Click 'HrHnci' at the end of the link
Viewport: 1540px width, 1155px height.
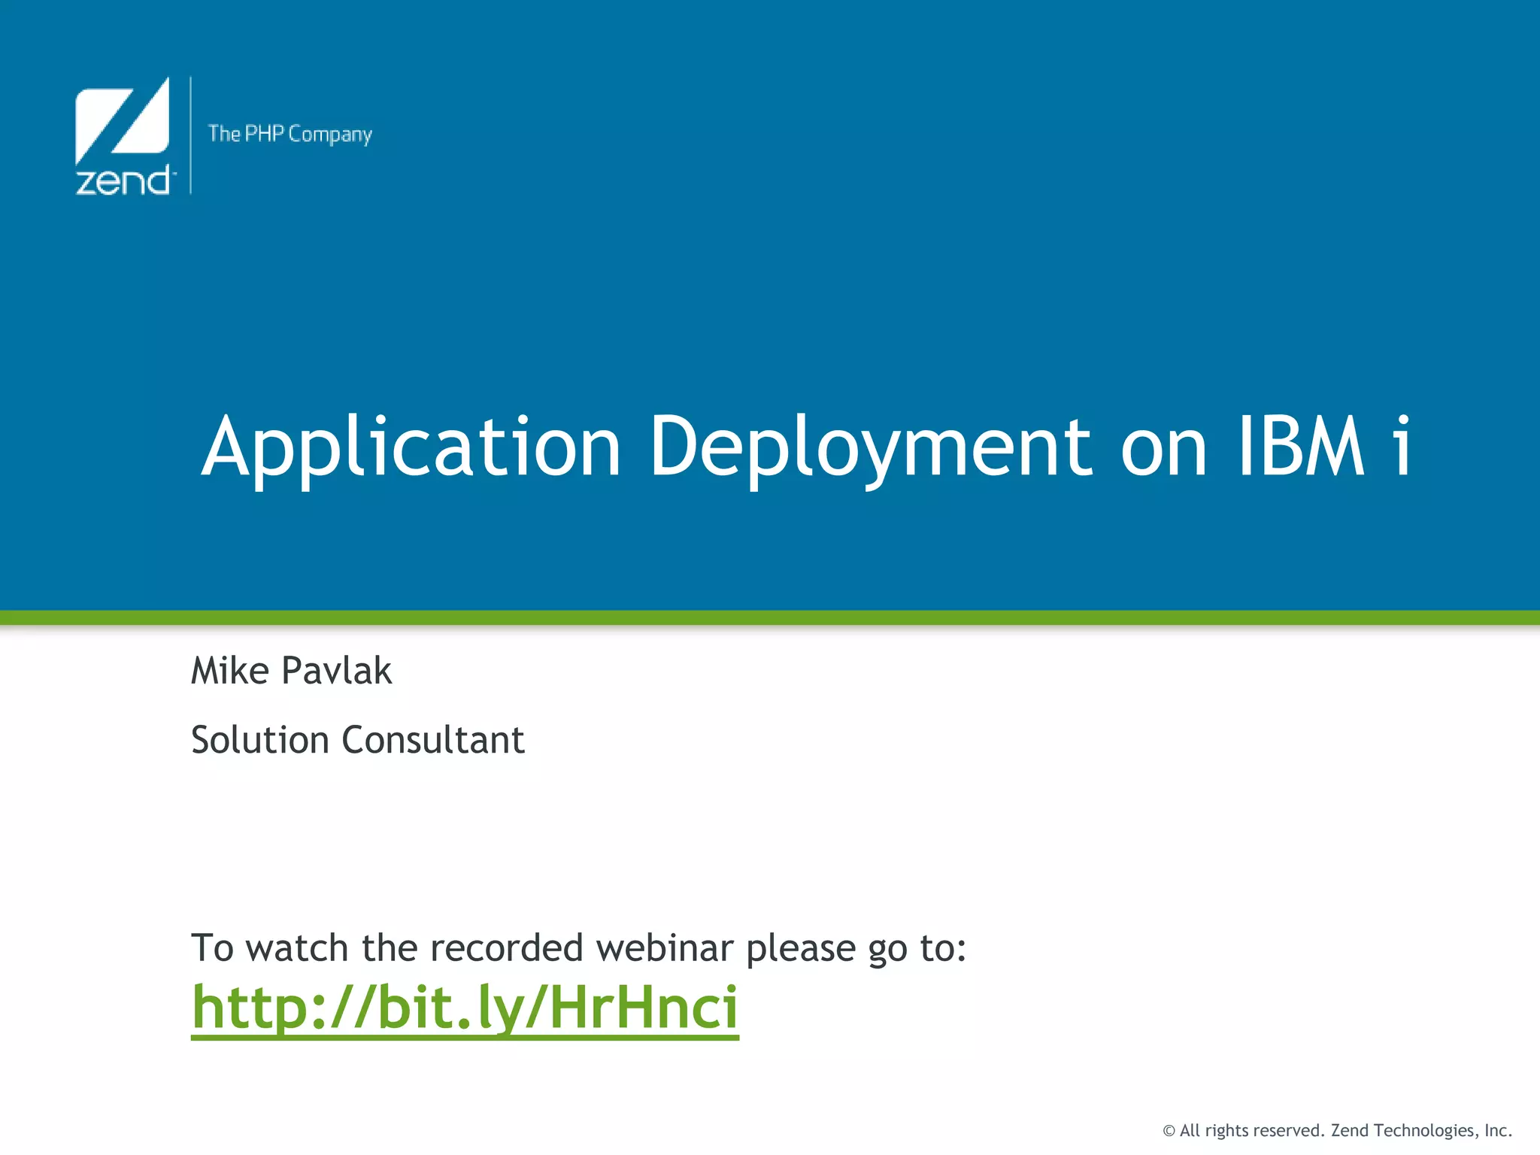tap(644, 1008)
